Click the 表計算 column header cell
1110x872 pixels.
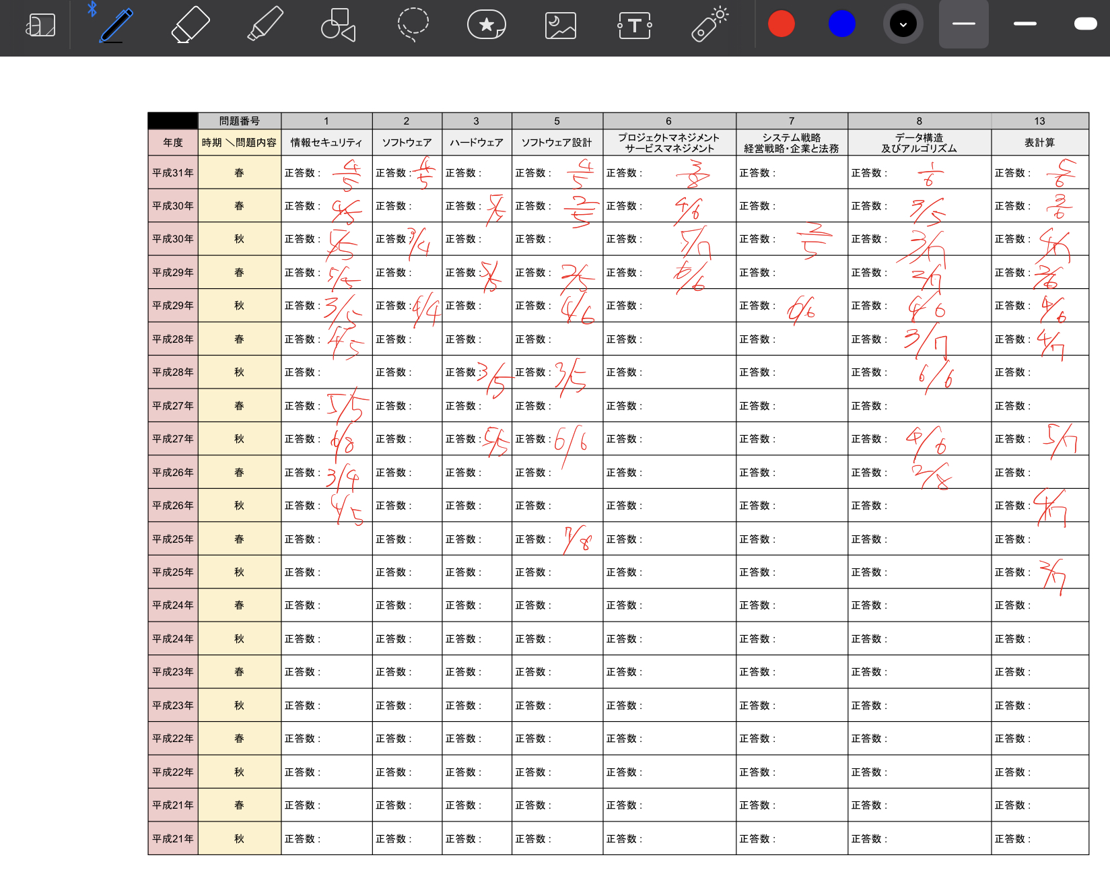coord(1039,143)
